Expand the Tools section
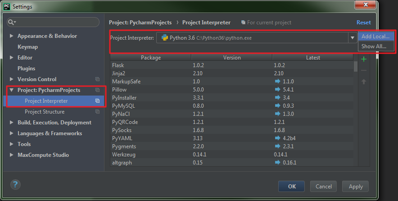398x201 pixels. [11, 144]
